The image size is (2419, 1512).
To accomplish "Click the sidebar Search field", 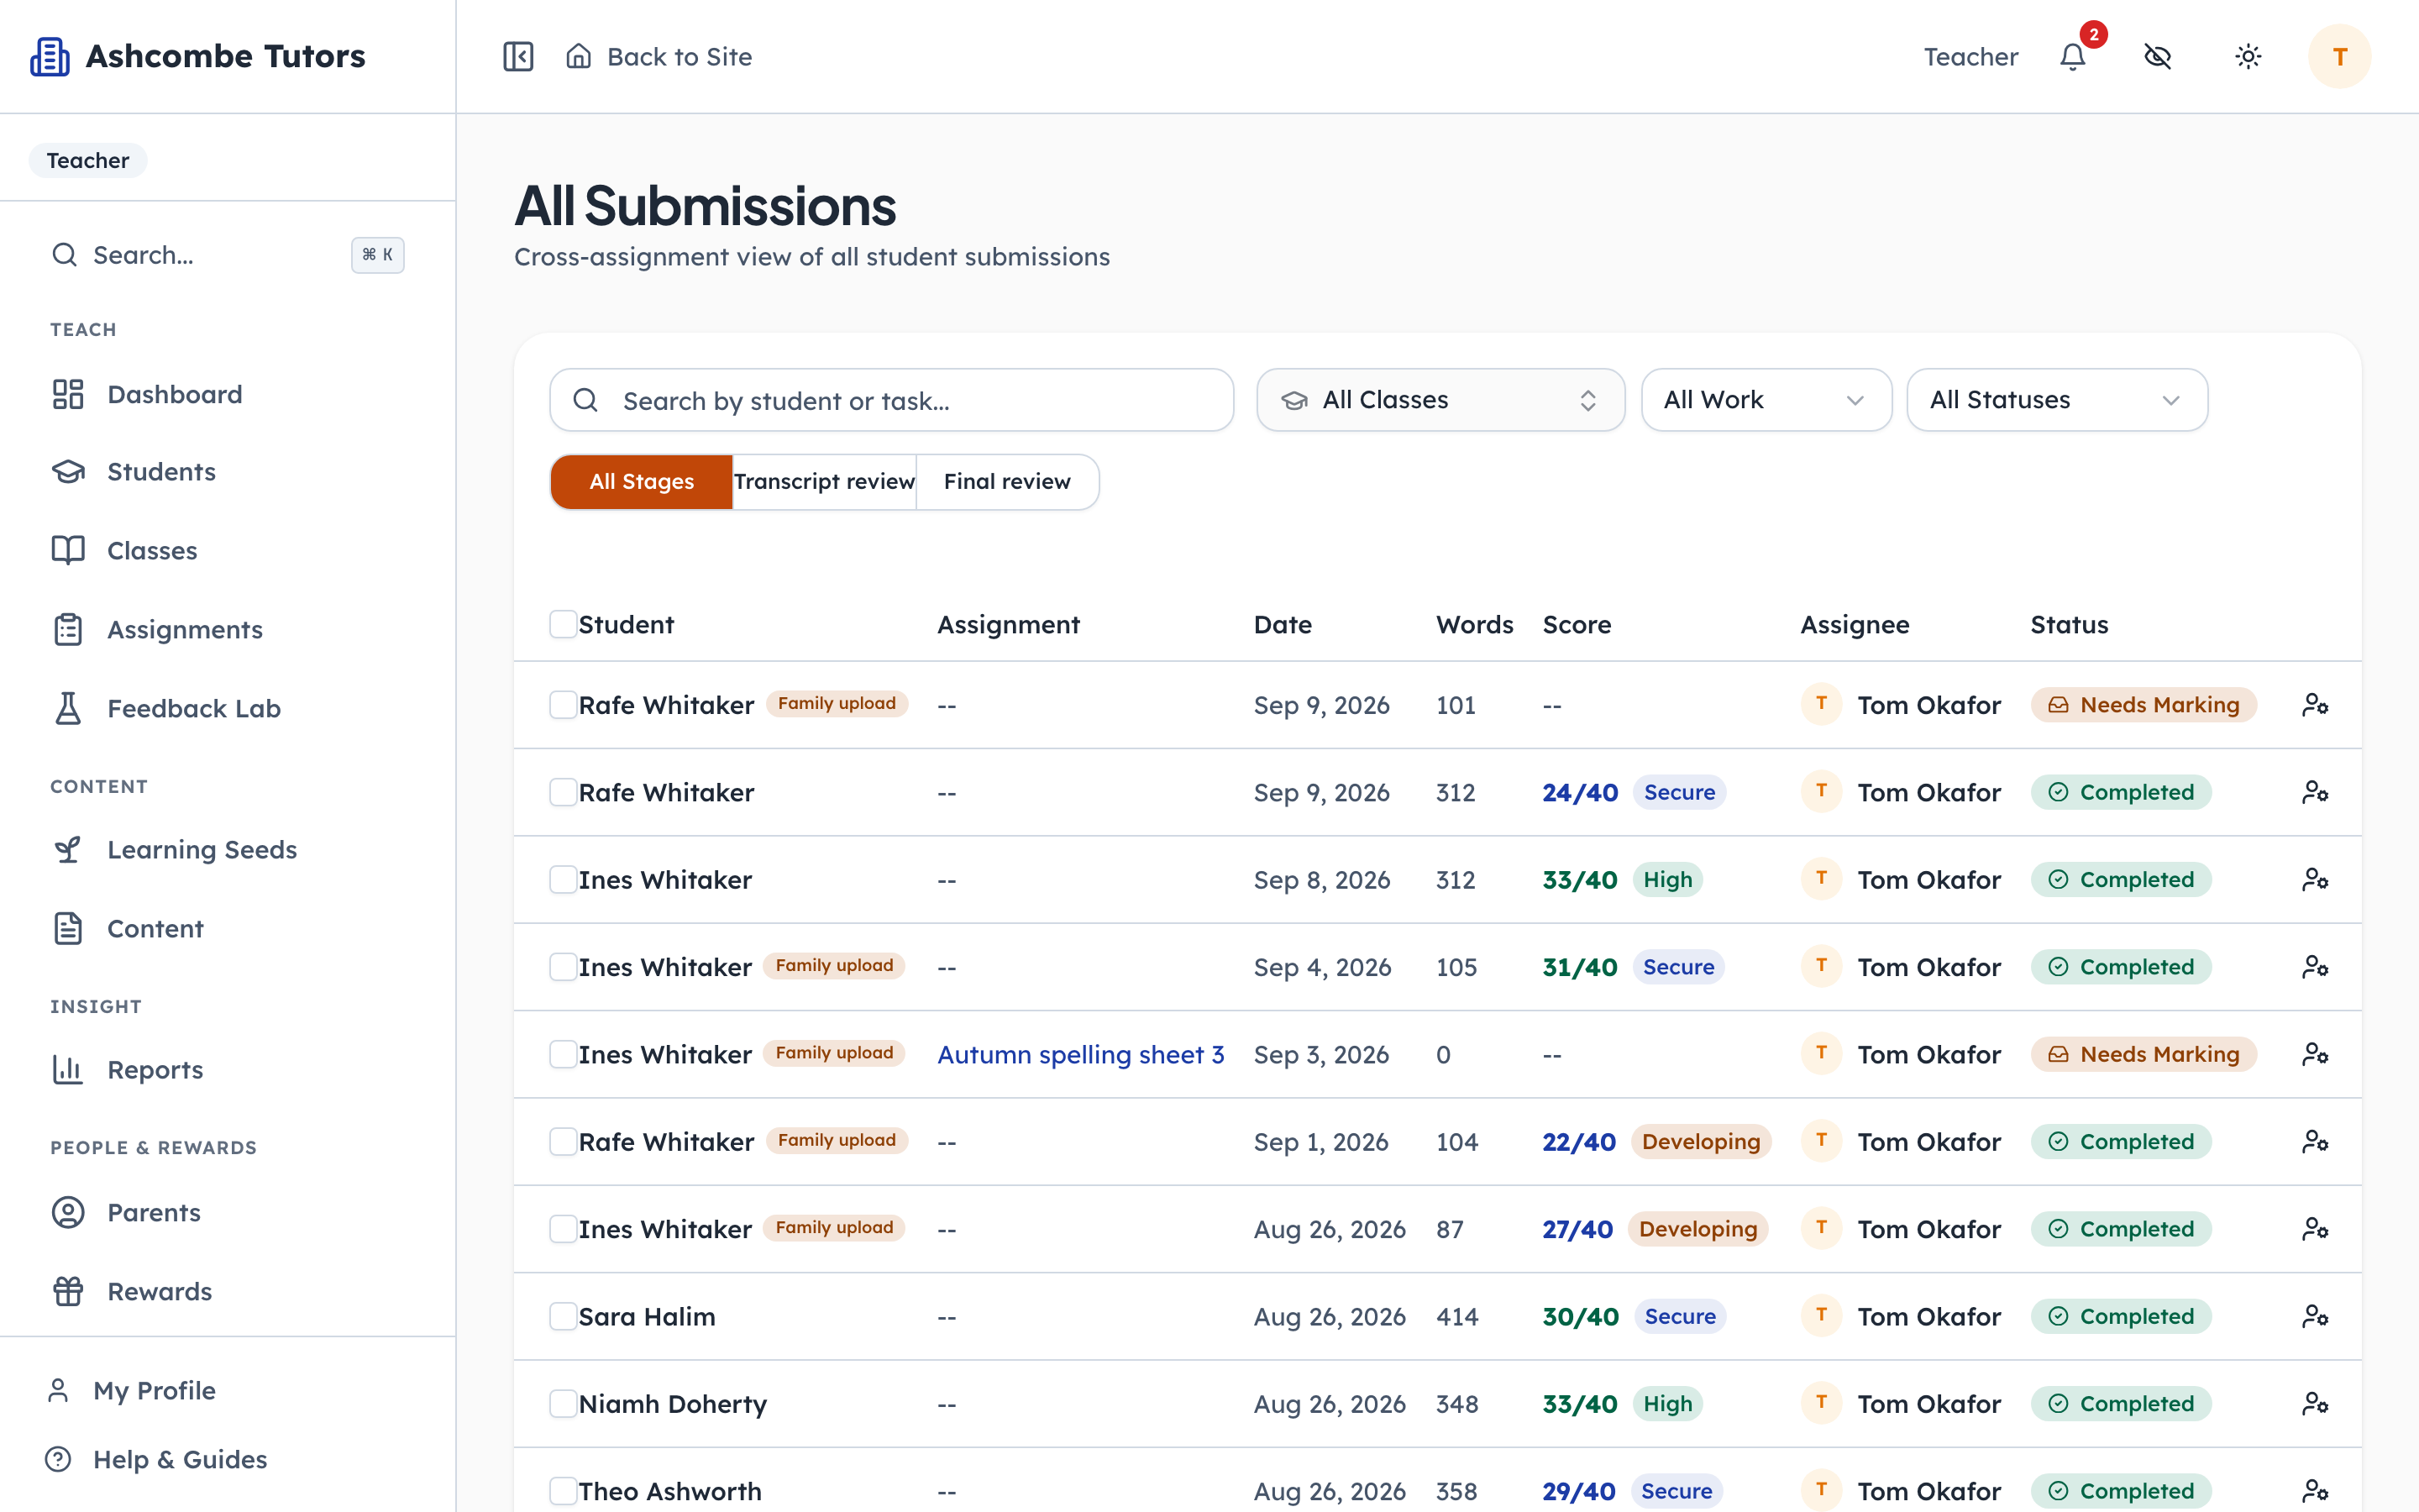I will 228,255.
